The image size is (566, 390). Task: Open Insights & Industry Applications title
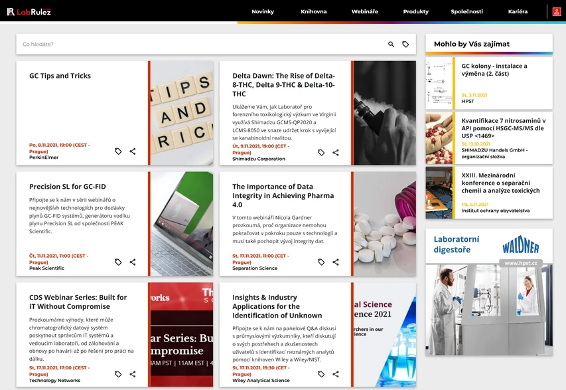(x=277, y=306)
